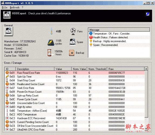Select the HDD Temperature row

pyautogui.click(x=75, y=114)
